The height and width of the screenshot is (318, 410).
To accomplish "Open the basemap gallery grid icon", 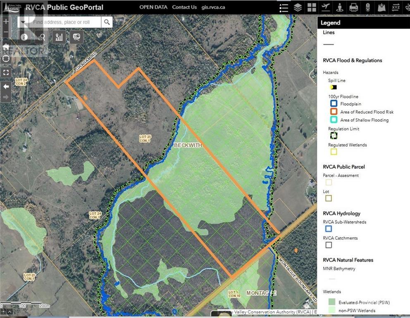I will [312, 7].
